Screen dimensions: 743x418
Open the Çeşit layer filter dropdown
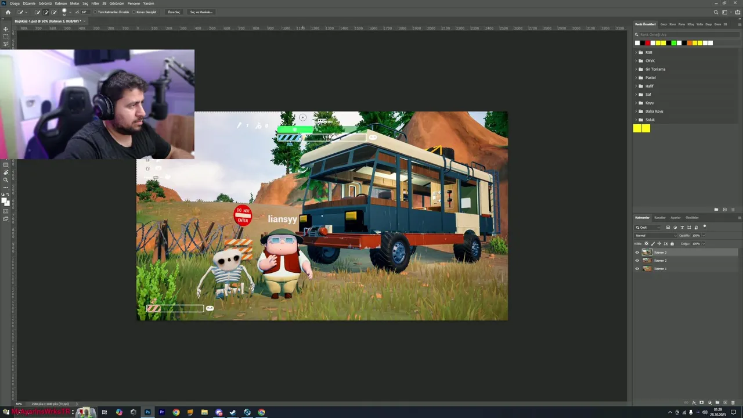coord(648,228)
